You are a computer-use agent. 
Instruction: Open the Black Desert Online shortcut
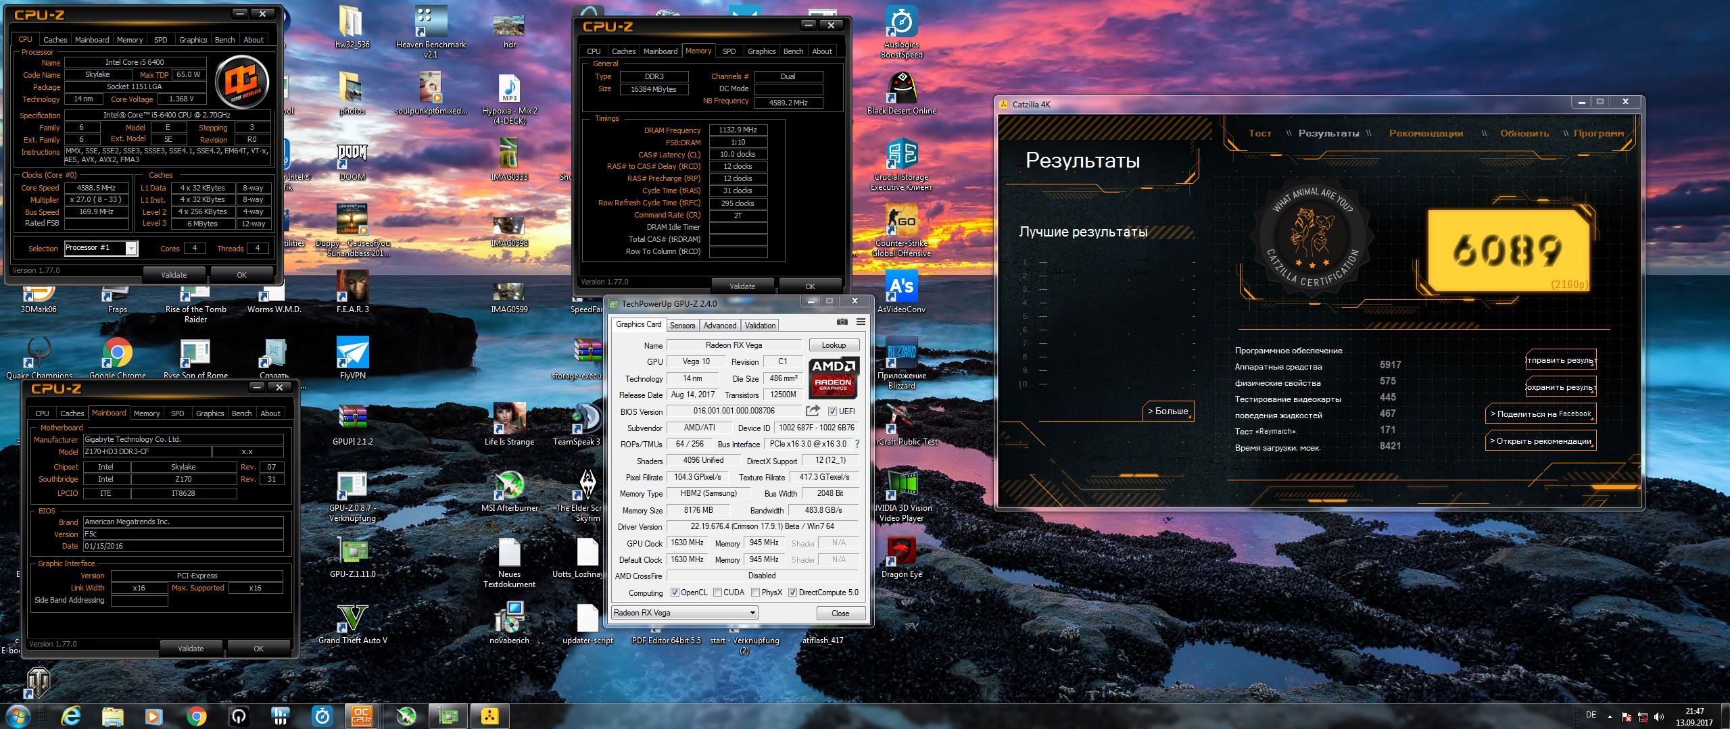click(901, 93)
